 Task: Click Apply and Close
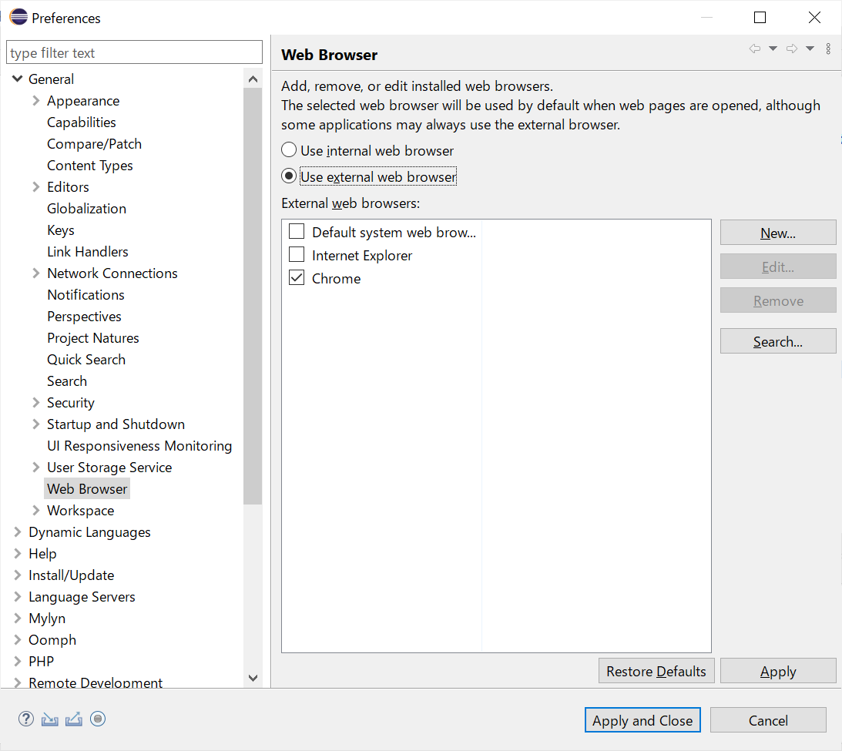pos(642,720)
